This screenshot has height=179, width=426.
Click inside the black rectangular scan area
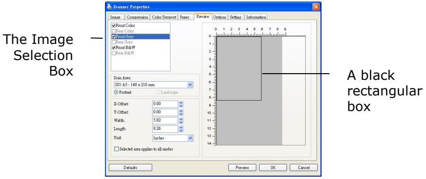click(239, 68)
